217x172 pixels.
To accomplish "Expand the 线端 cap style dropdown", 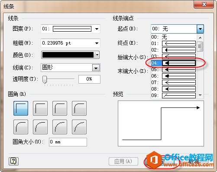I will pos(96,68).
